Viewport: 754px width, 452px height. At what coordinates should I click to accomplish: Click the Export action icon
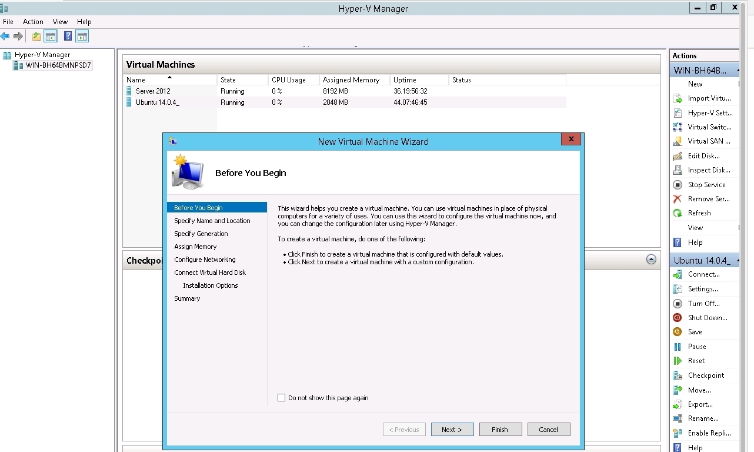click(x=678, y=404)
